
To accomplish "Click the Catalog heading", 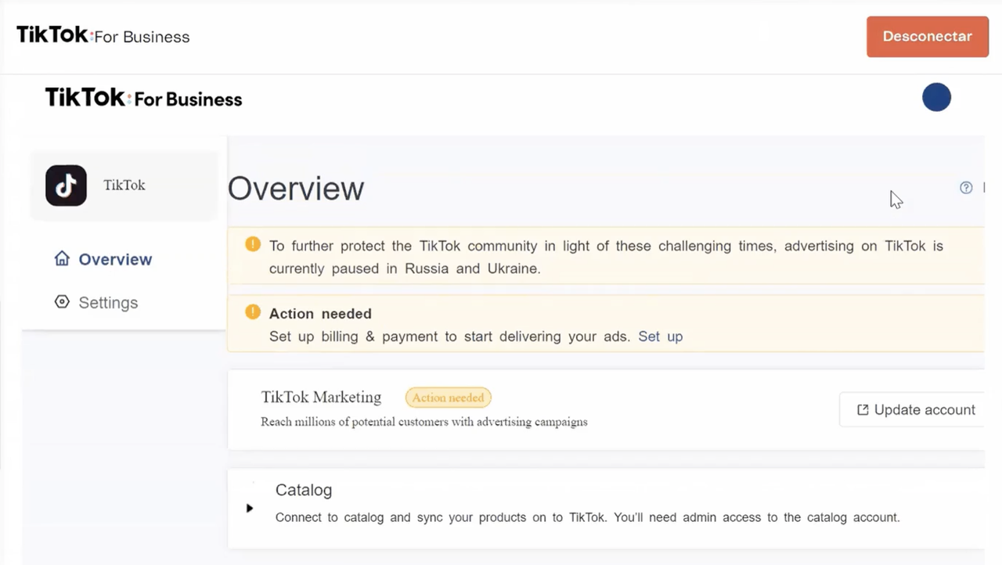I will tap(304, 490).
